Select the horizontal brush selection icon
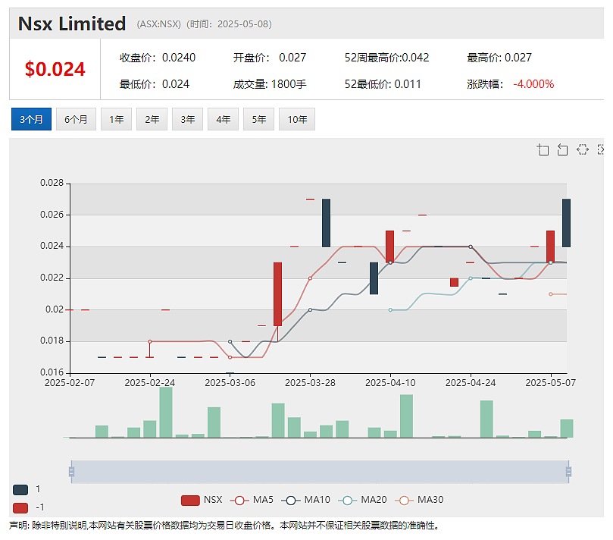This screenshot has height=540, width=613. tap(583, 149)
